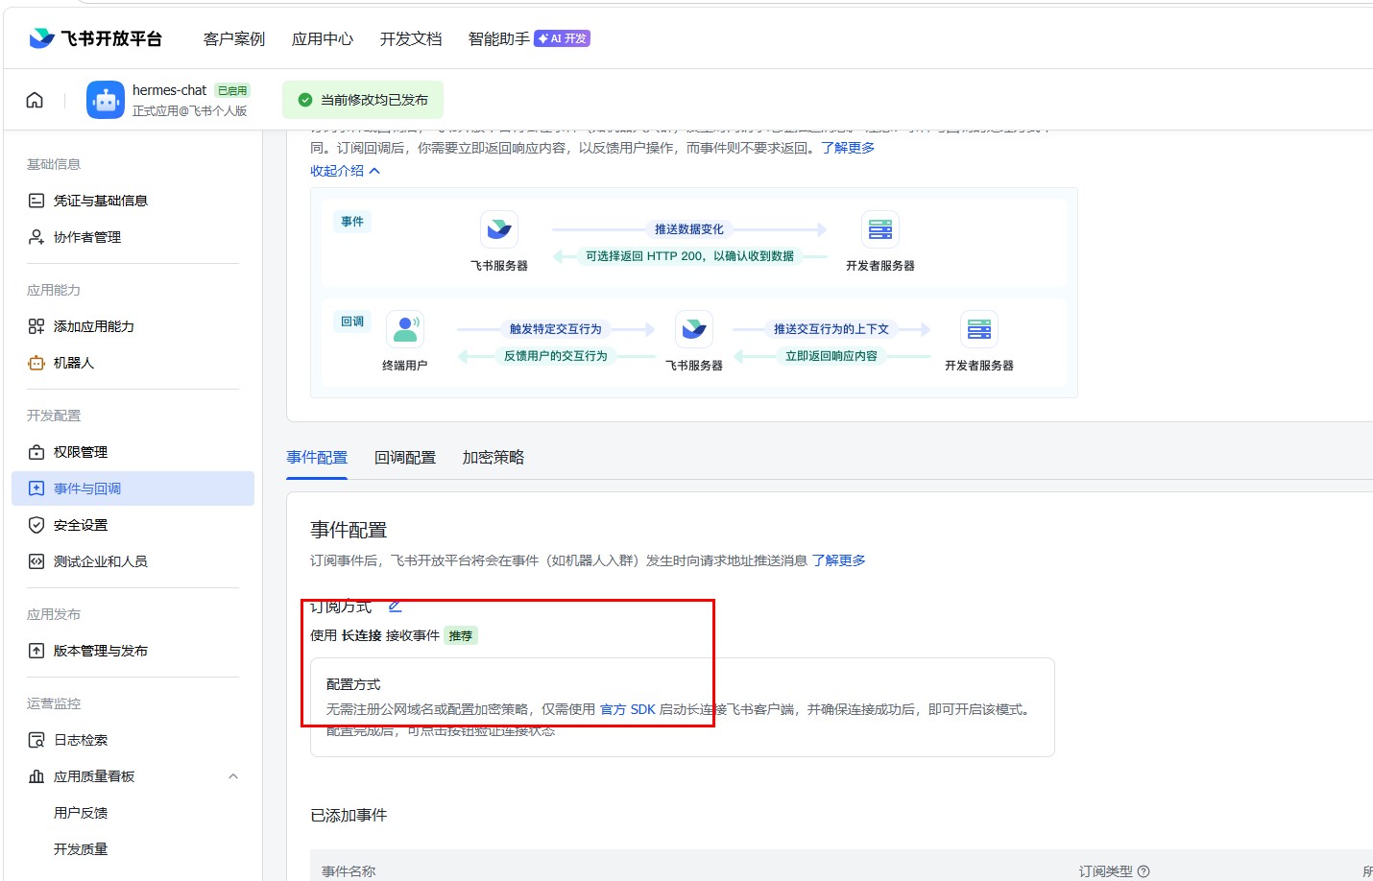Click the home icon in the header
The width and height of the screenshot is (1373, 881).
pyautogui.click(x=35, y=100)
